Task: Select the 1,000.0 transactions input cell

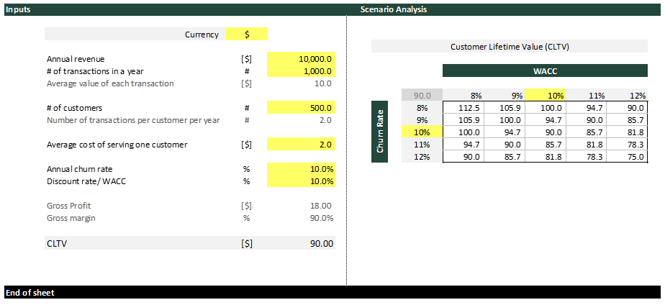Action: [x=301, y=71]
